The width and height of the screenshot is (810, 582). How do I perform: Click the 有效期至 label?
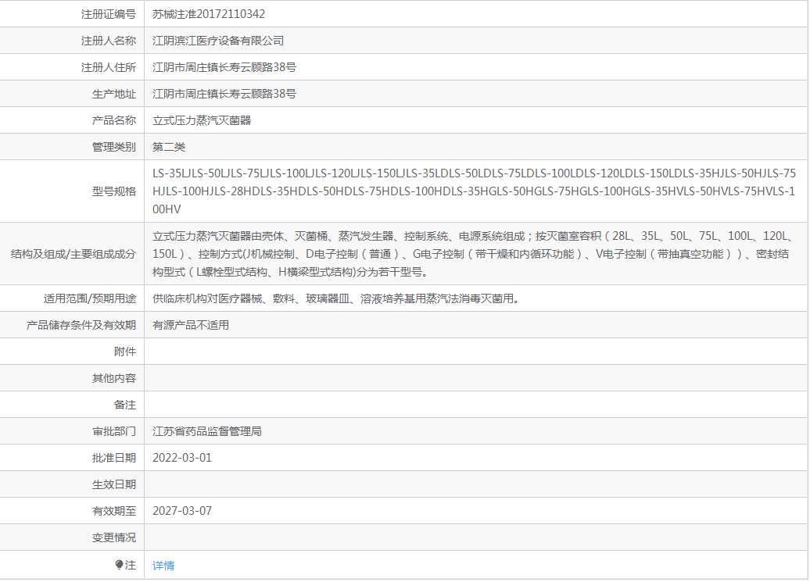pyautogui.click(x=114, y=512)
